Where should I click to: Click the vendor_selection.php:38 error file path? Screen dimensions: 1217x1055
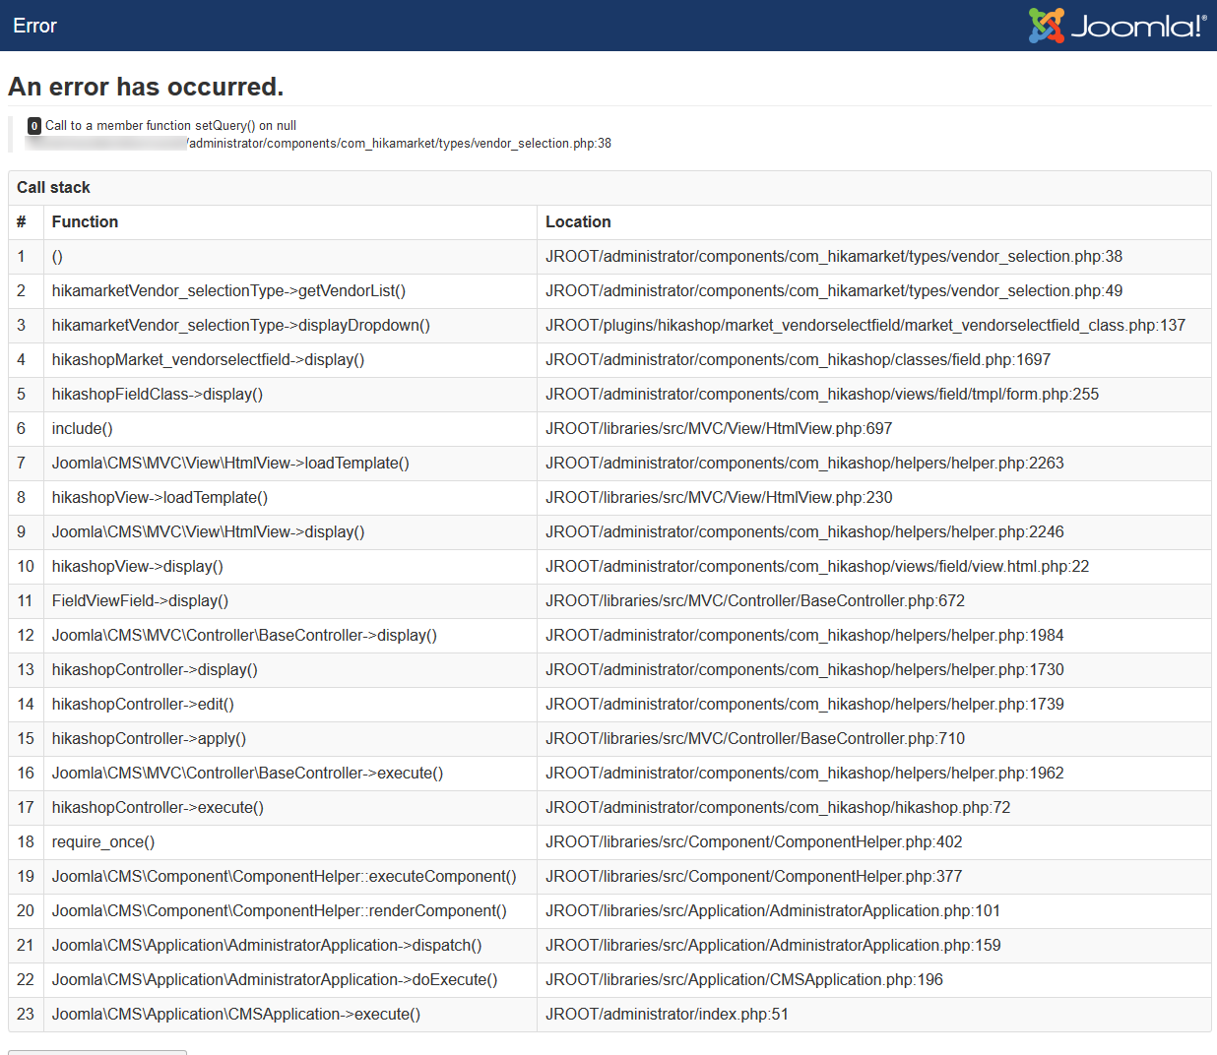click(x=400, y=144)
